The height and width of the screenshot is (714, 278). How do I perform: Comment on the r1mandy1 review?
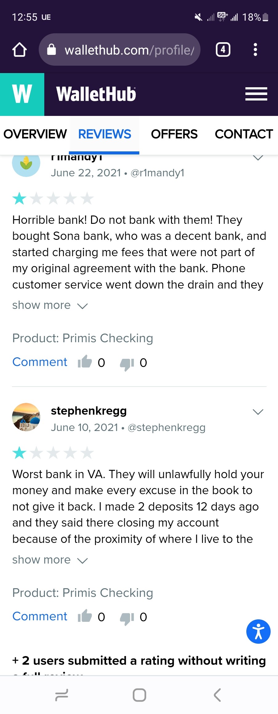click(x=40, y=362)
